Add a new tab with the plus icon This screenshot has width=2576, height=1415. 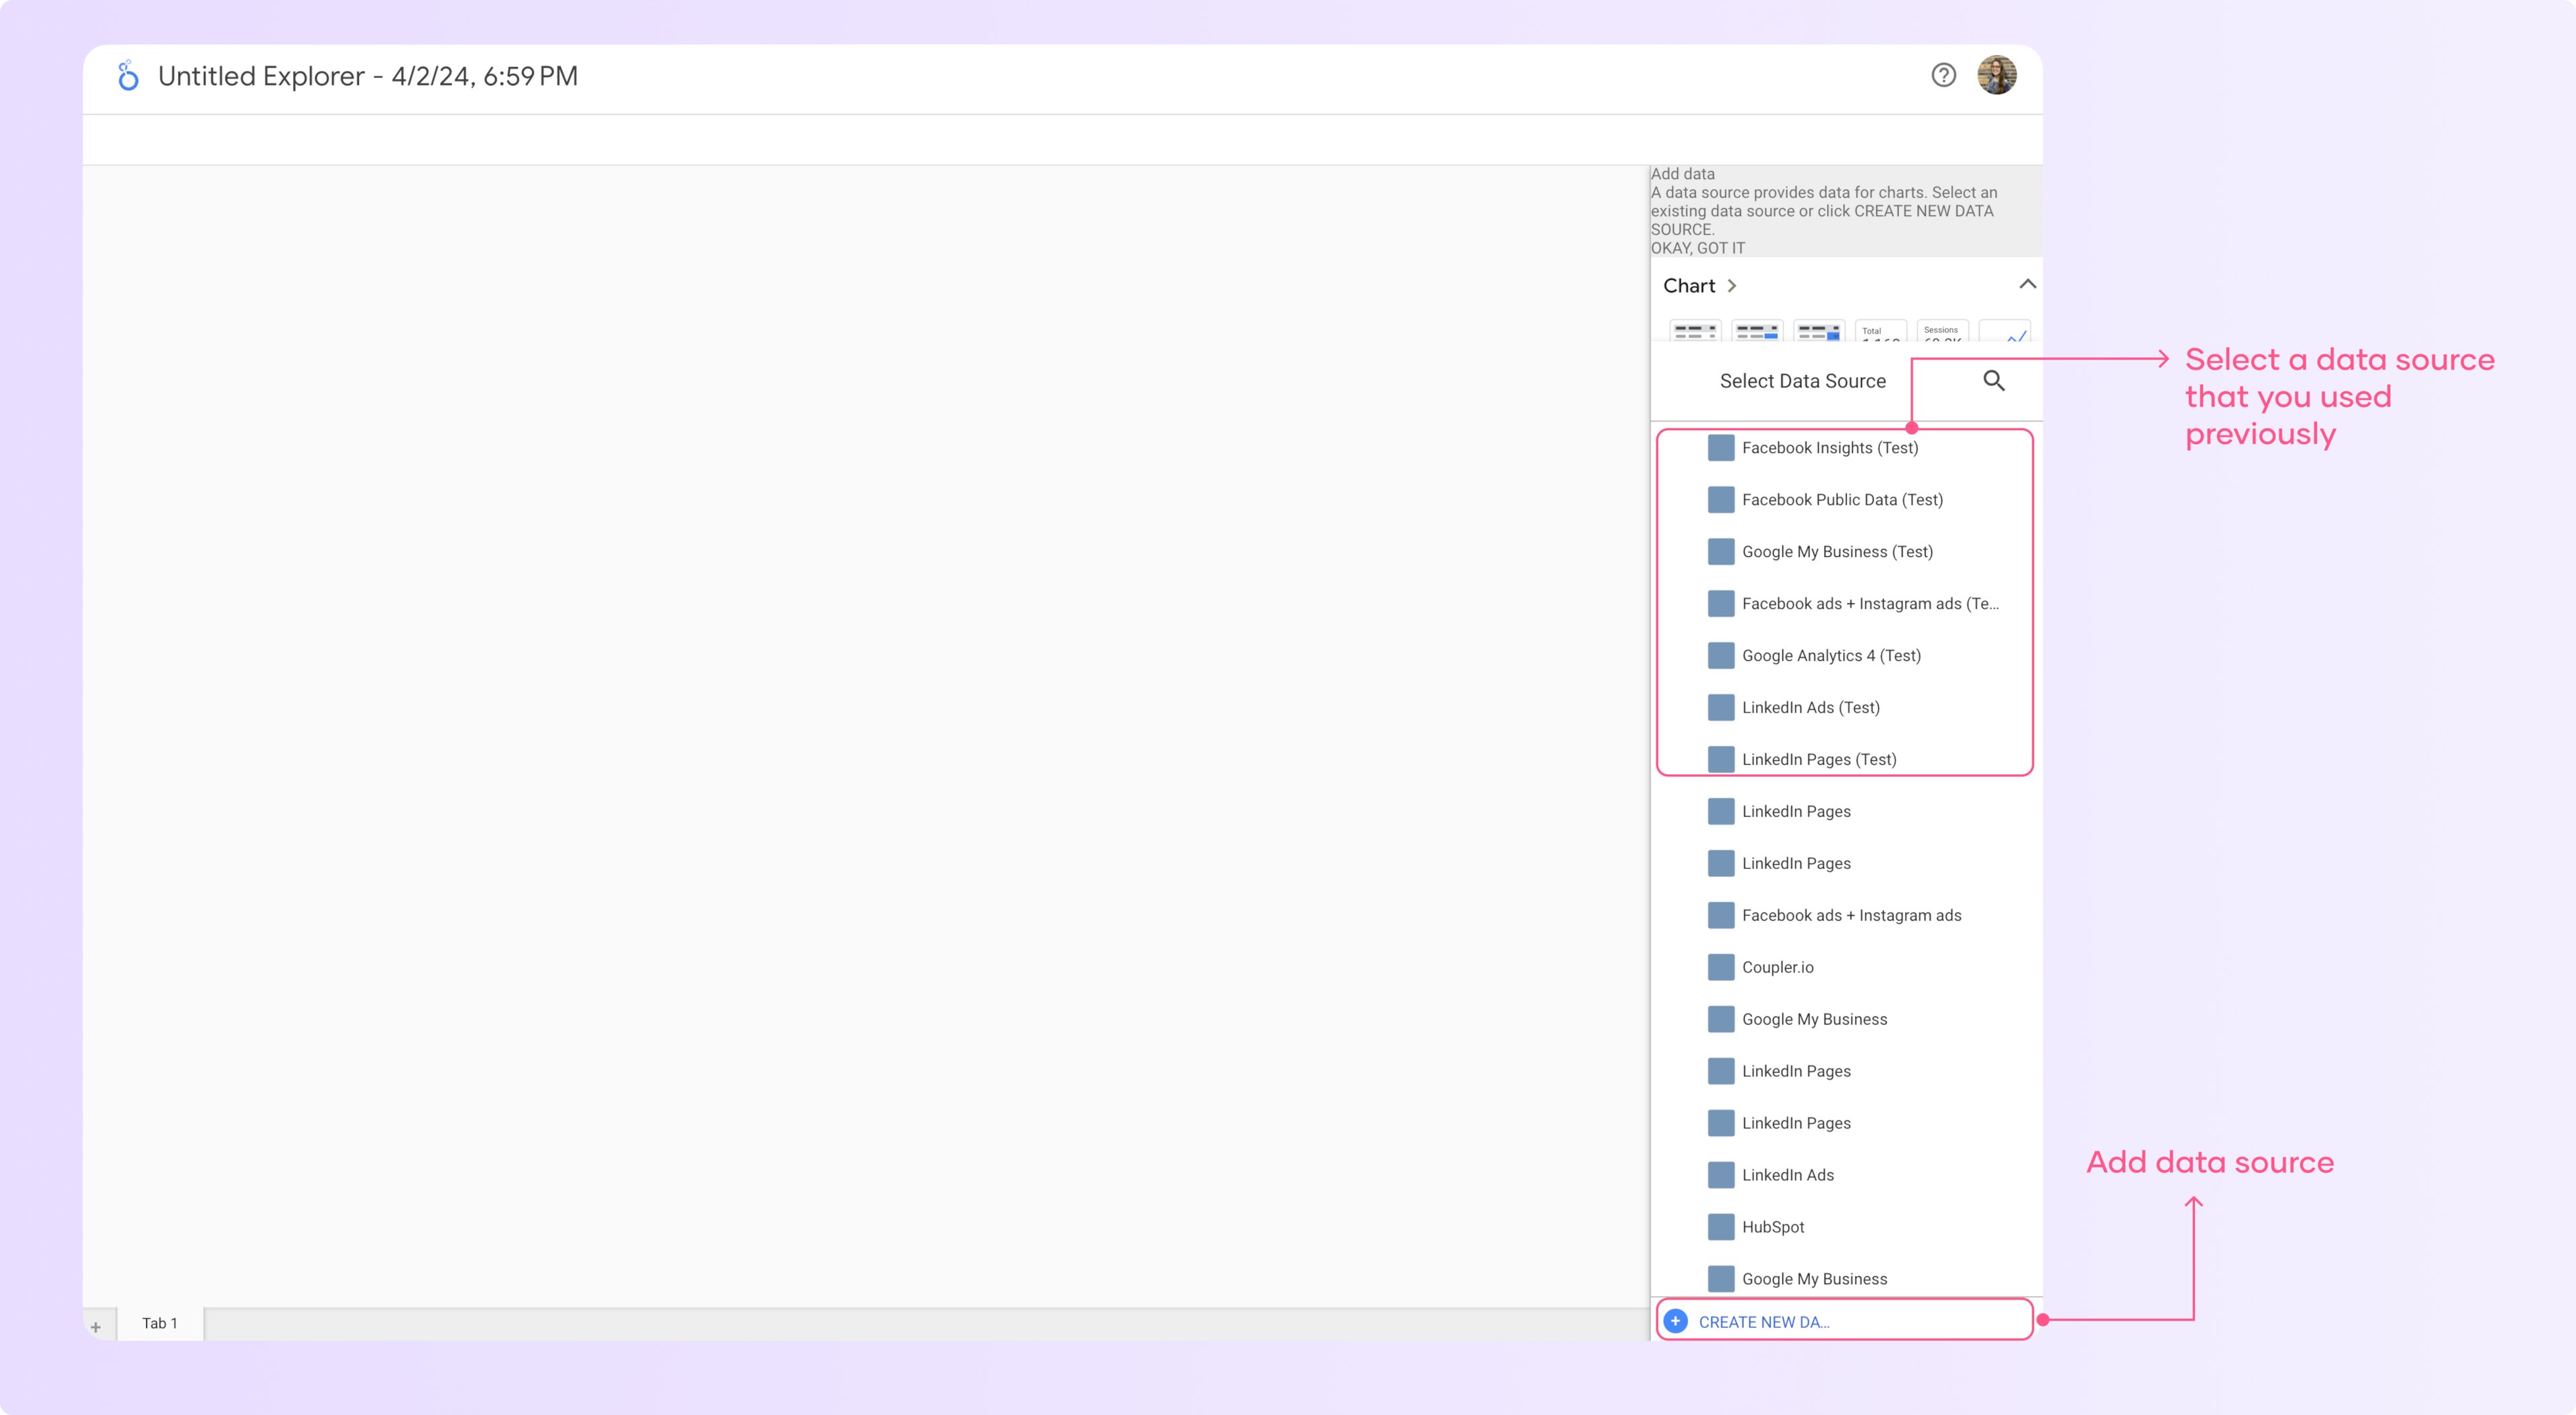pyautogui.click(x=96, y=1327)
